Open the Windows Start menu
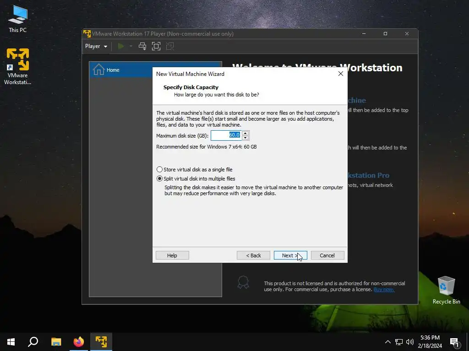Viewport: 469px width, 351px height. (11, 342)
